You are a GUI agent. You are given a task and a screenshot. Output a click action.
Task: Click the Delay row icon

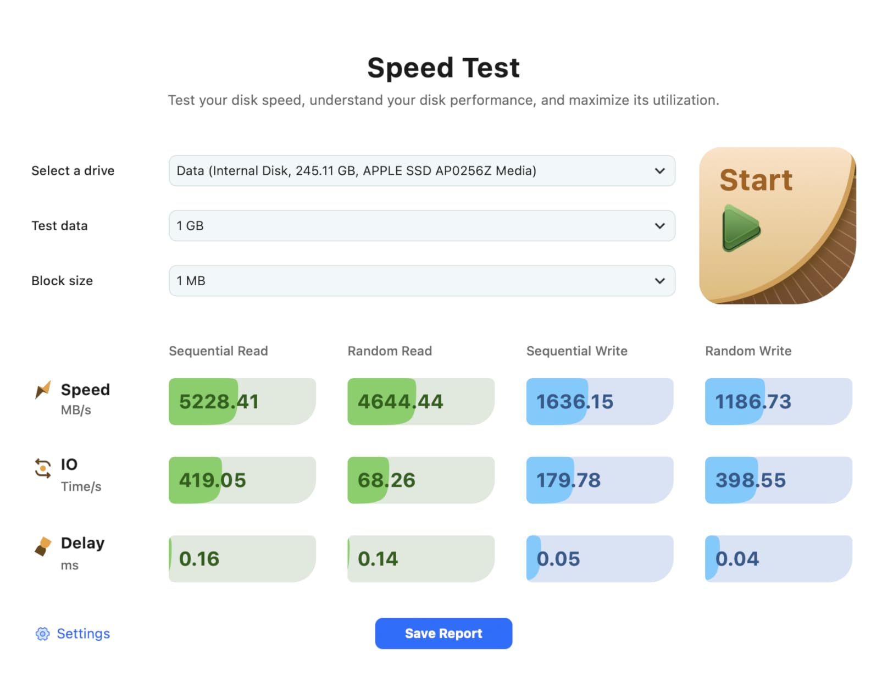43,546
